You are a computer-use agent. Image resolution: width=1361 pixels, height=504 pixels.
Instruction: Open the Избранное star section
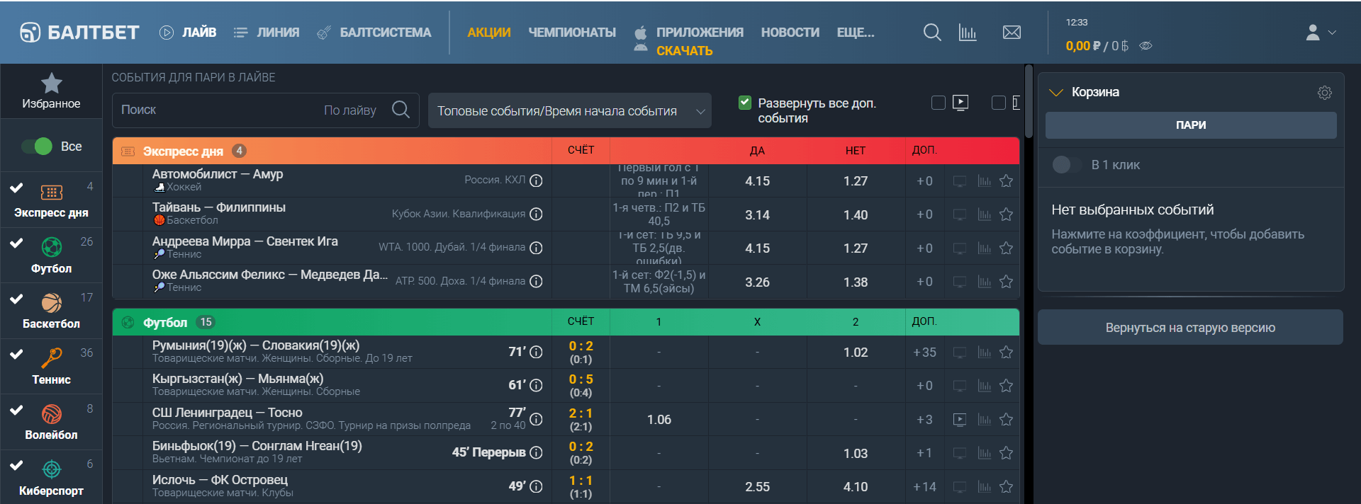[51, 91]
